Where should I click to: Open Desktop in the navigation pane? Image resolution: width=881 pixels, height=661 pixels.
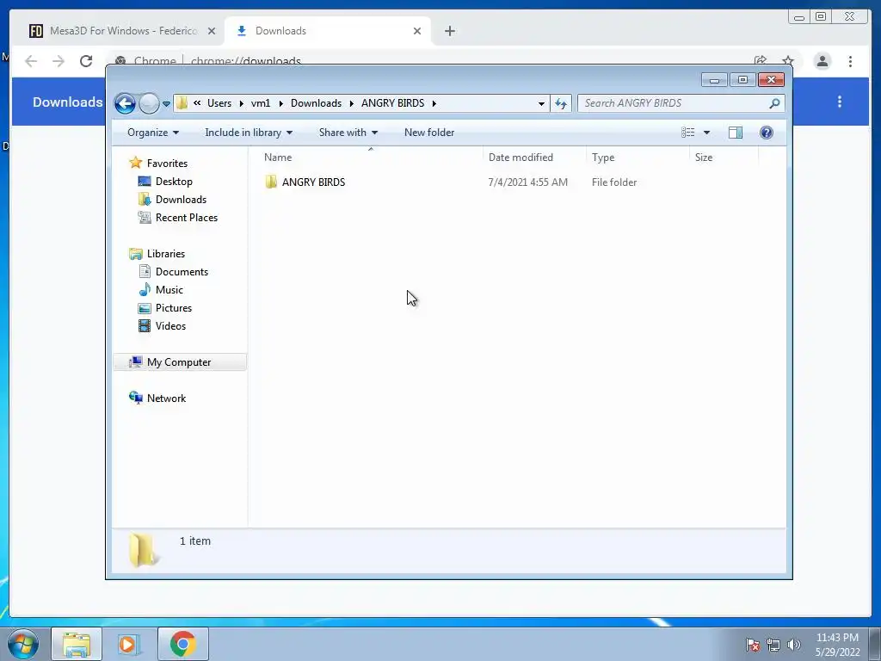pyautogui.click(x=174, y=182)
